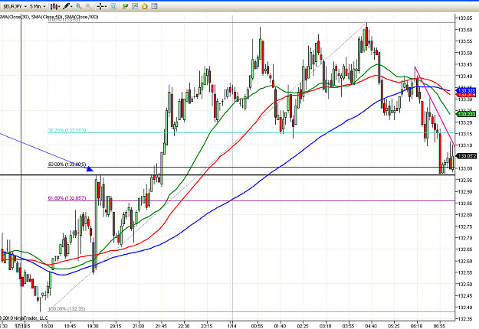The image size is (479, 329).
Task: Click the 19:30 time axis label
Action: coord(93,326)
